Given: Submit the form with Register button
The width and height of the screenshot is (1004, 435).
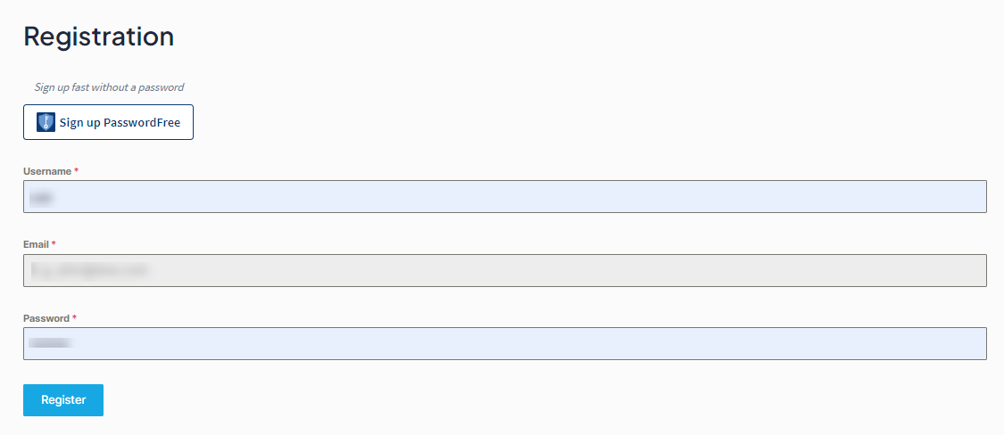Looking at the screenshot, I should coord(63,400).
